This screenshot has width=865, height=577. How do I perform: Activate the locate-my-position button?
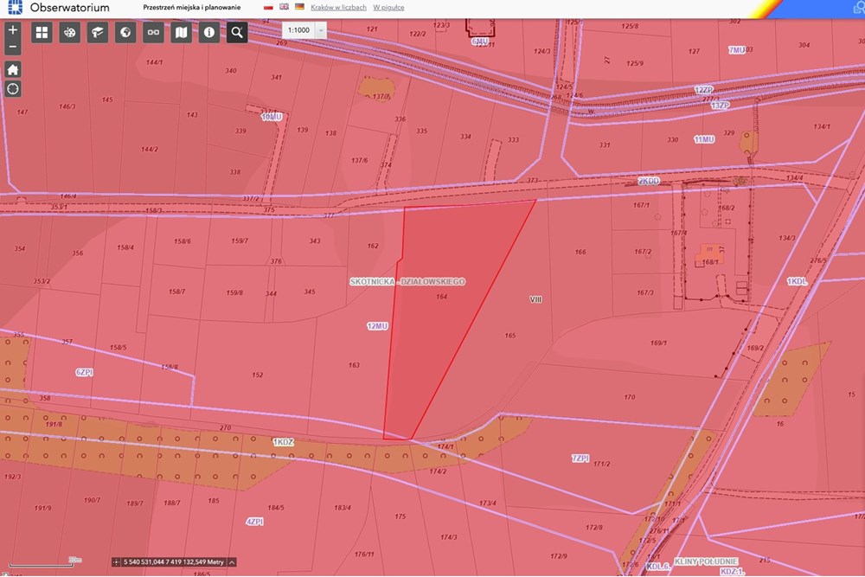13,89
